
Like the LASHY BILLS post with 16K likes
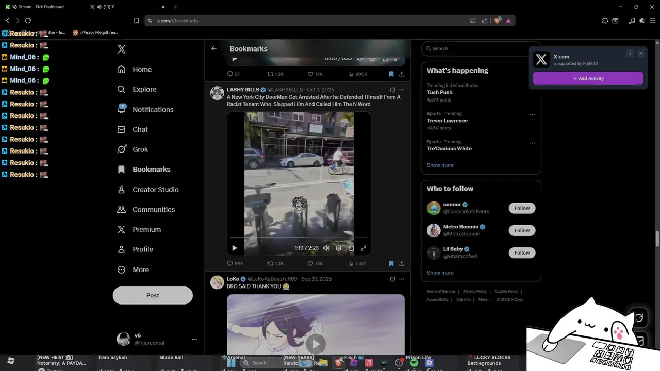click(315, 263)
